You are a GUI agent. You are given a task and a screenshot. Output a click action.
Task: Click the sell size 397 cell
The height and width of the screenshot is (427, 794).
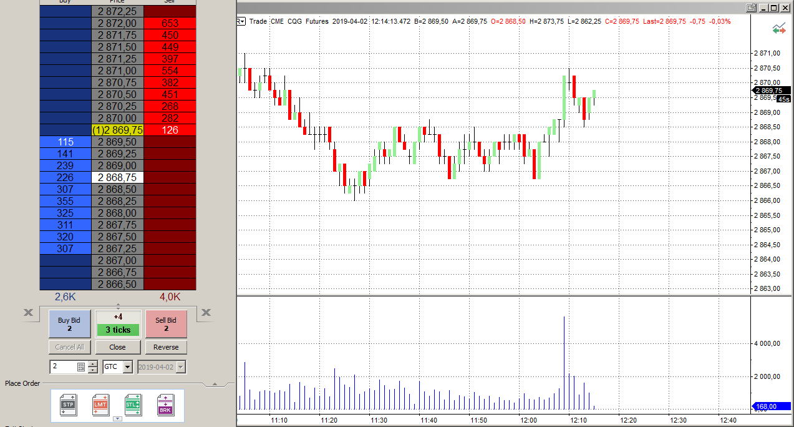170,59
